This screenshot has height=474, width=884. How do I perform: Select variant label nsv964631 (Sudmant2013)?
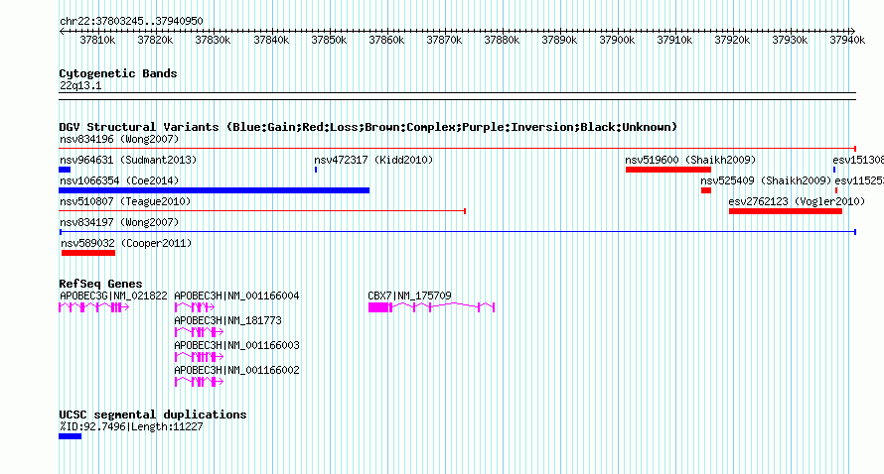(x=128, y=160)
